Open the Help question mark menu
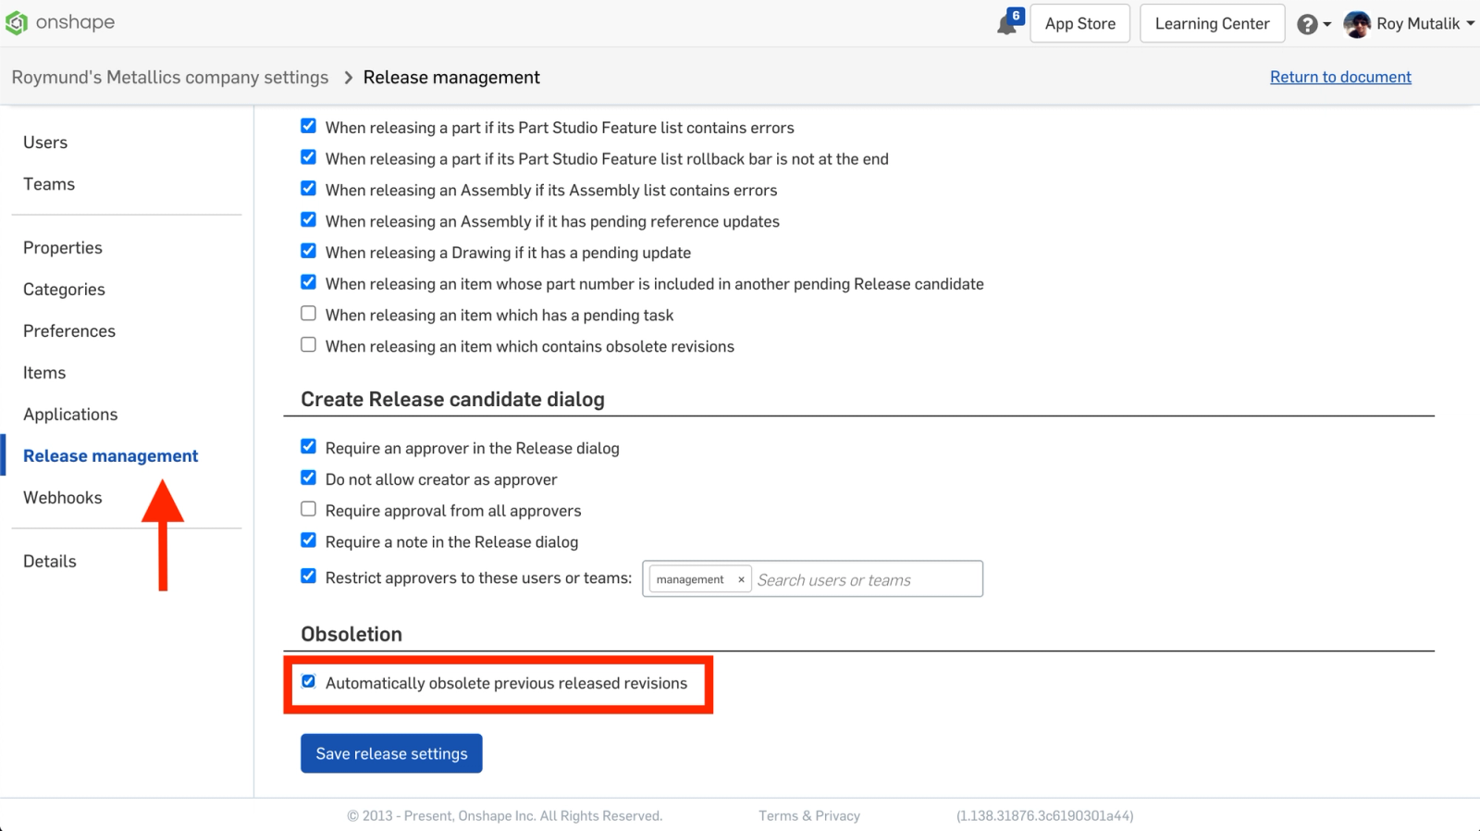Image resolution: width=1480 pixels, height=831 pixels. pos(1307,24)
